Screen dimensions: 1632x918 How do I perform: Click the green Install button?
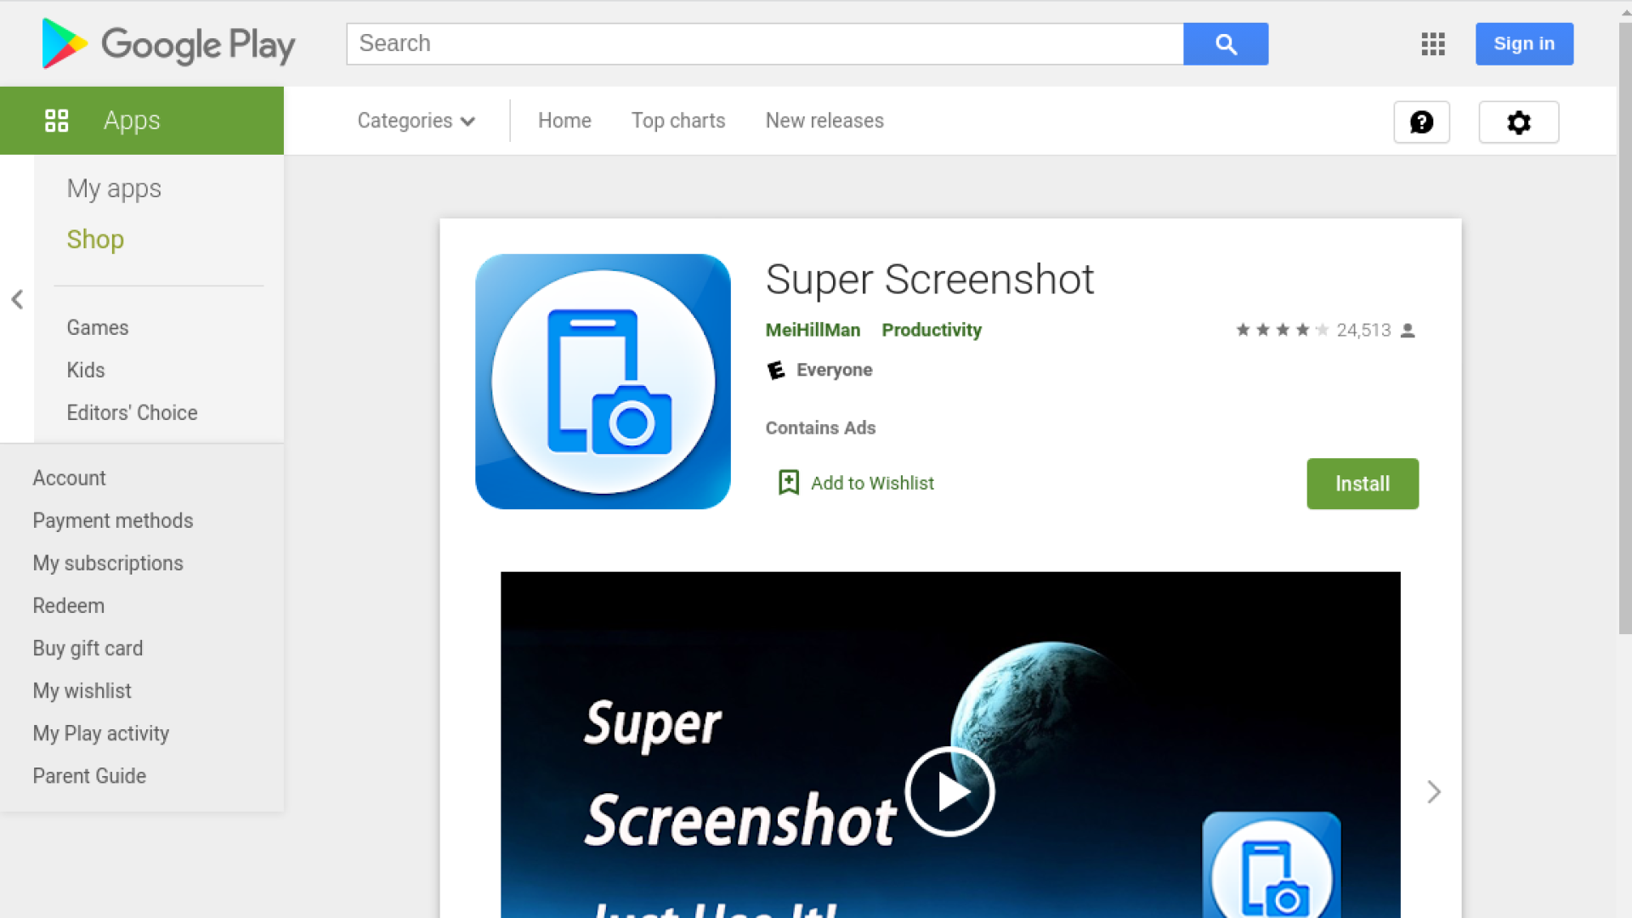[x=1362, y=484]
